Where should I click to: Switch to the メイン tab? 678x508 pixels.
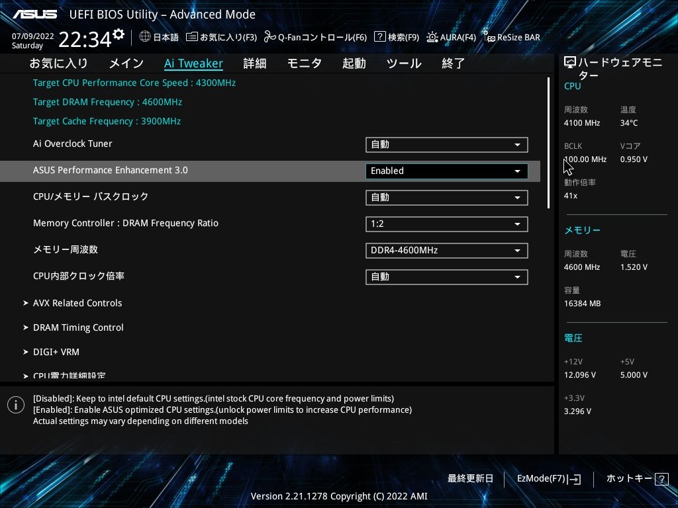[126, 63]
